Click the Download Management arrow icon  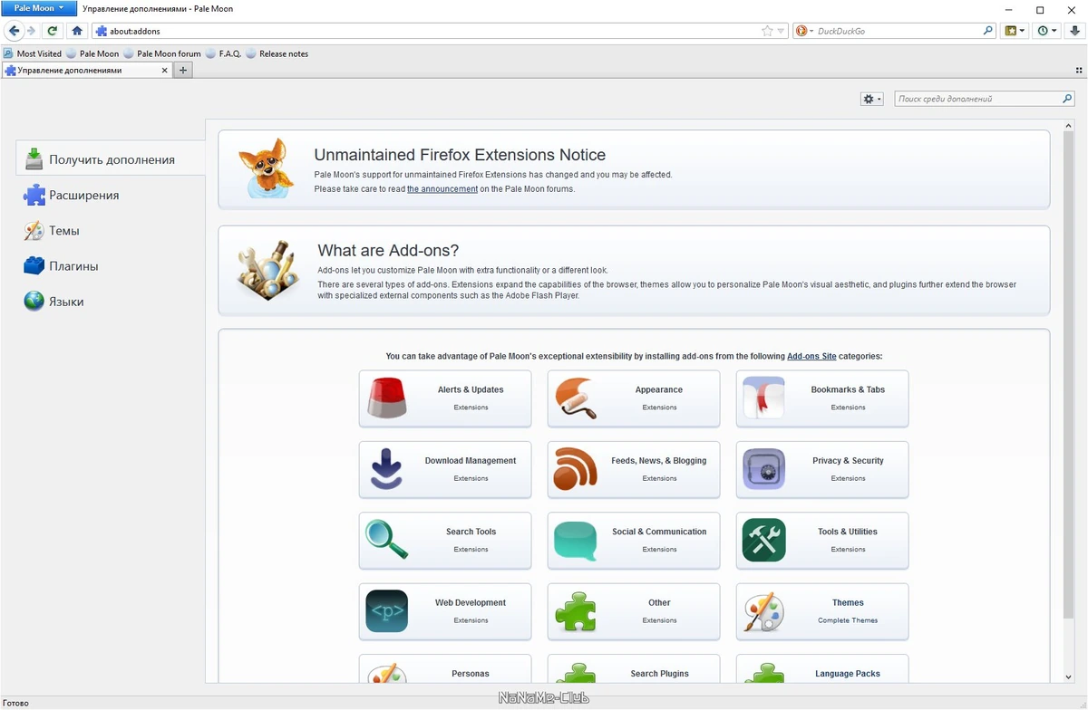pos(387,469)
